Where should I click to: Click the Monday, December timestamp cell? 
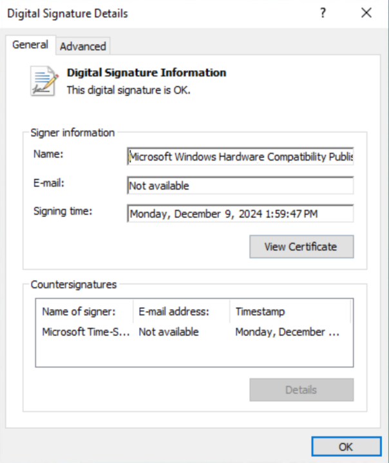(x=287, y=332)
